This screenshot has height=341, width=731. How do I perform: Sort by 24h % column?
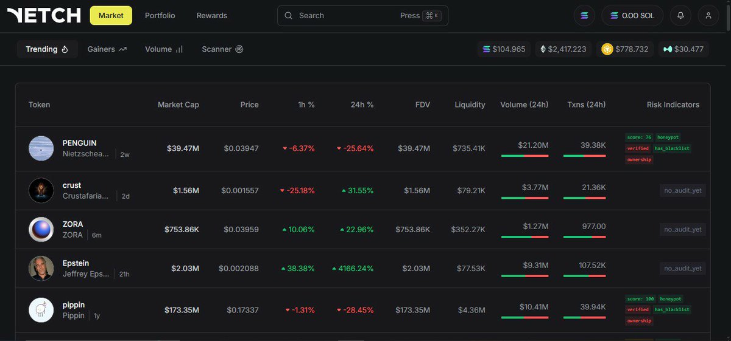pyautogui.click(x=362, y=105)
